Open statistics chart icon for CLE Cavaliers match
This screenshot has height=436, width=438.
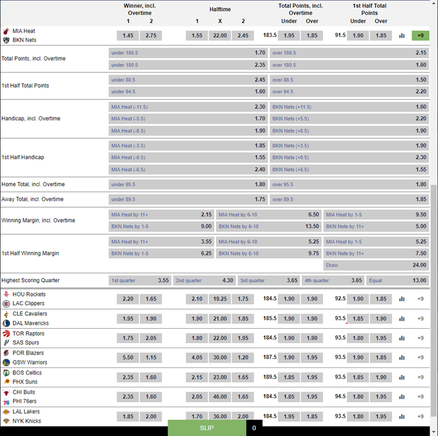point(401,319)
